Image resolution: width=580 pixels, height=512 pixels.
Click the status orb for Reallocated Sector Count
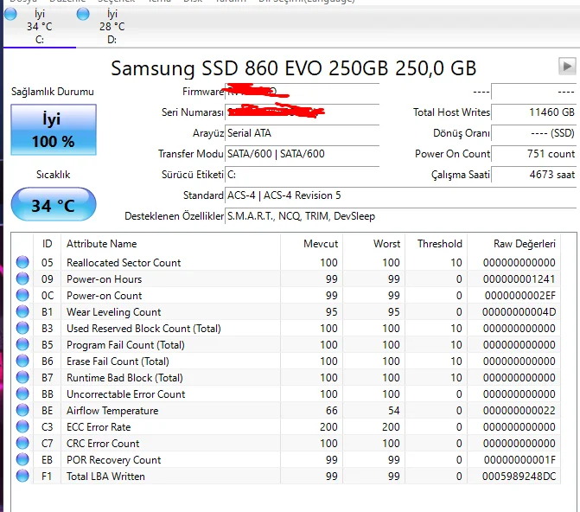coord(22,262)
